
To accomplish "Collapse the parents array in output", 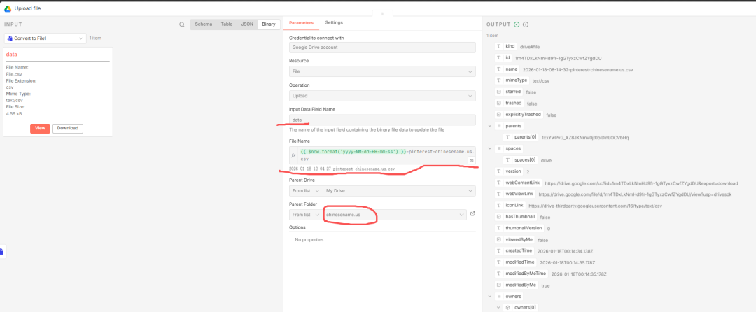I will (489, 126).
